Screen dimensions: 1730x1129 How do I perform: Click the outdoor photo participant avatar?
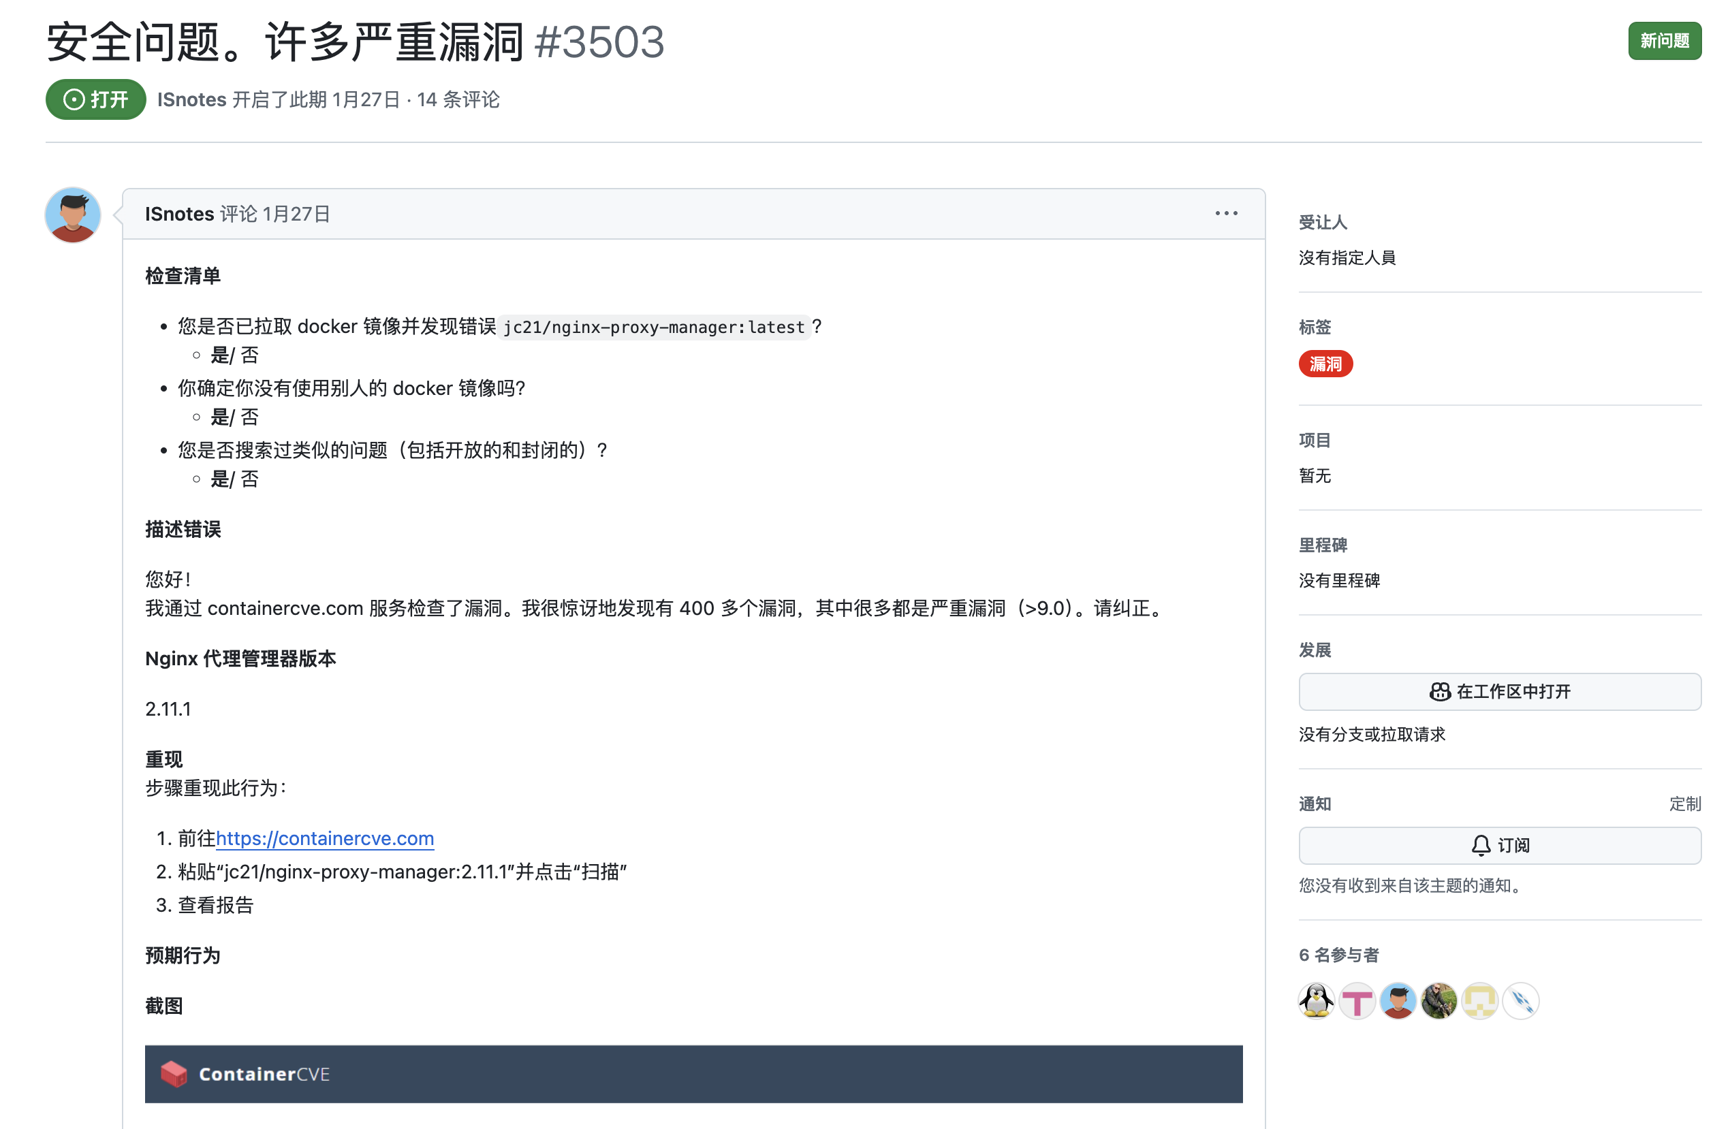coord(1438,1001)
